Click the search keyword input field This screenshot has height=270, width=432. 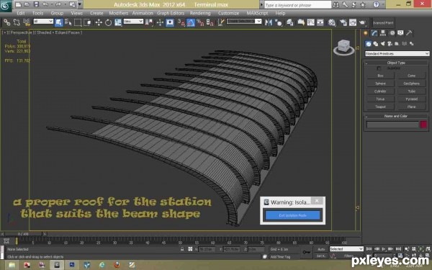pyautogui.click(x=297, y=5)
